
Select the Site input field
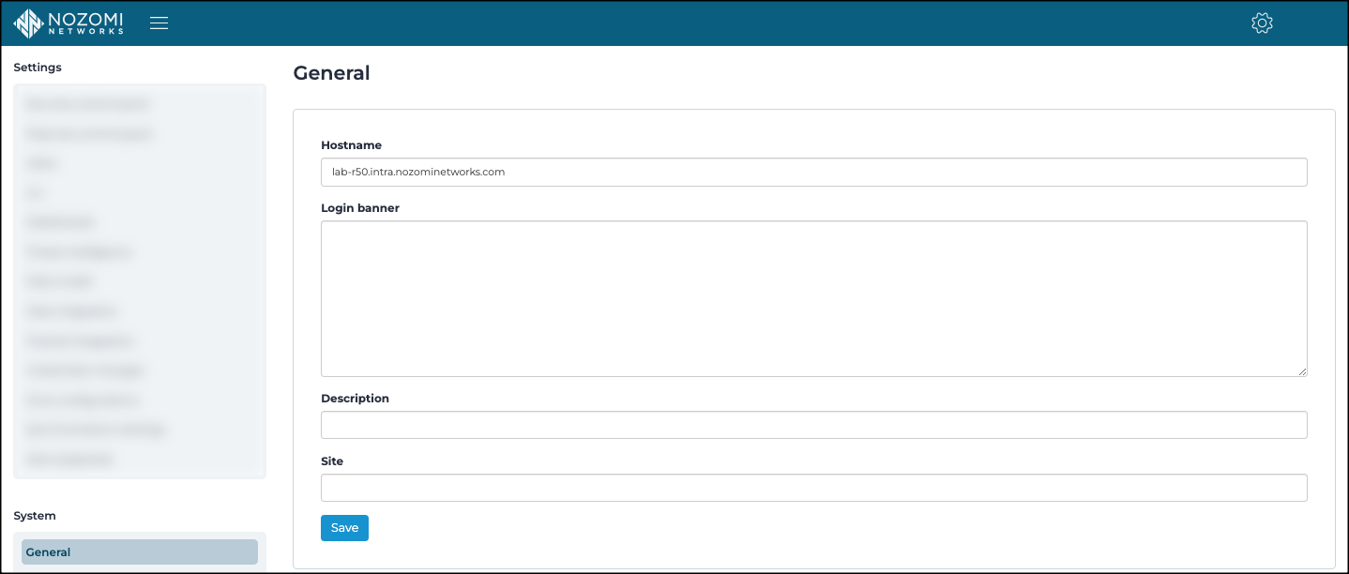pos(813,488)
